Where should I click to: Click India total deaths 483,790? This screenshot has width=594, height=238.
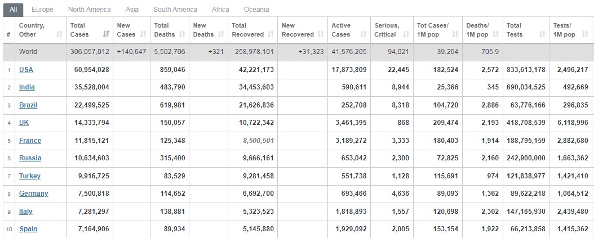click(172, 87)
